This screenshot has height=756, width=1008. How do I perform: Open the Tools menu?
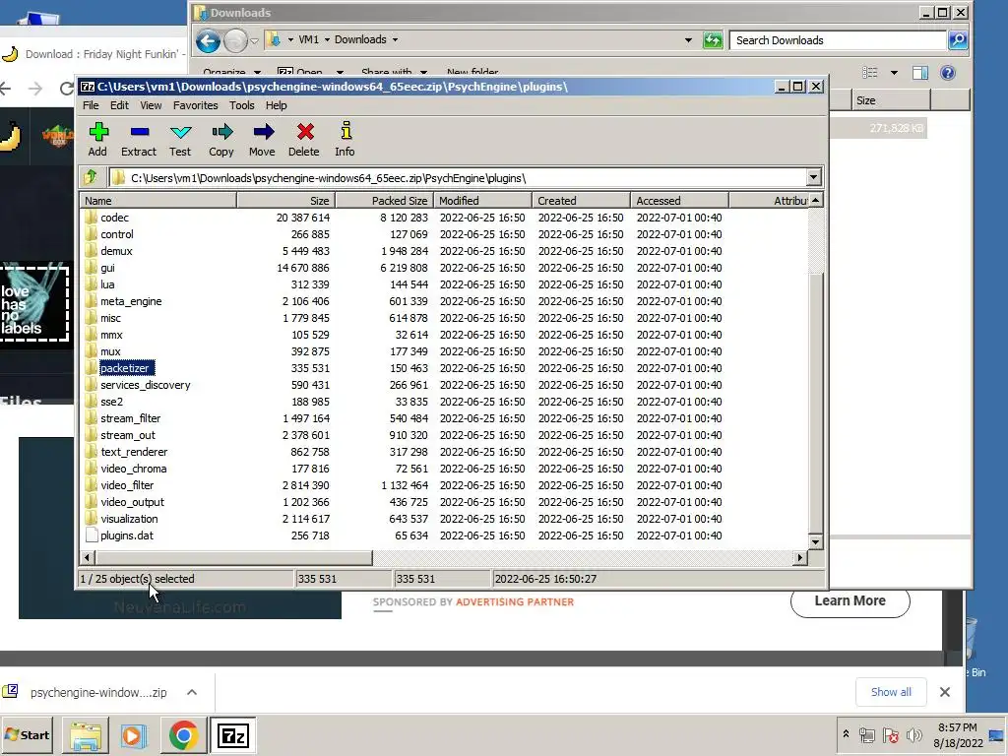pos(242,105)
